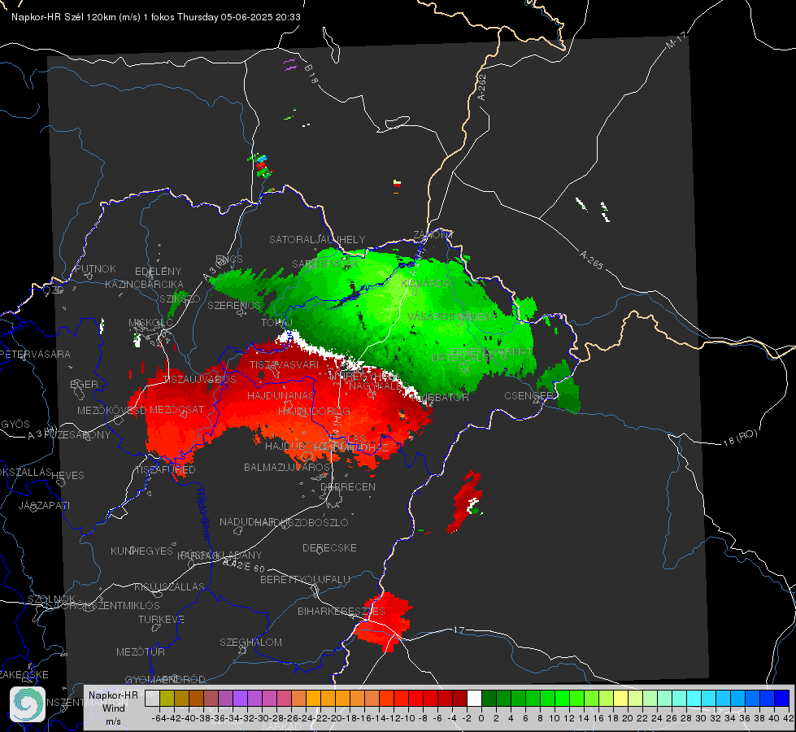The width and height of the screenshot is (796, 732).
Task: Click the DERECSKE town label
Action: click(329, 547)
